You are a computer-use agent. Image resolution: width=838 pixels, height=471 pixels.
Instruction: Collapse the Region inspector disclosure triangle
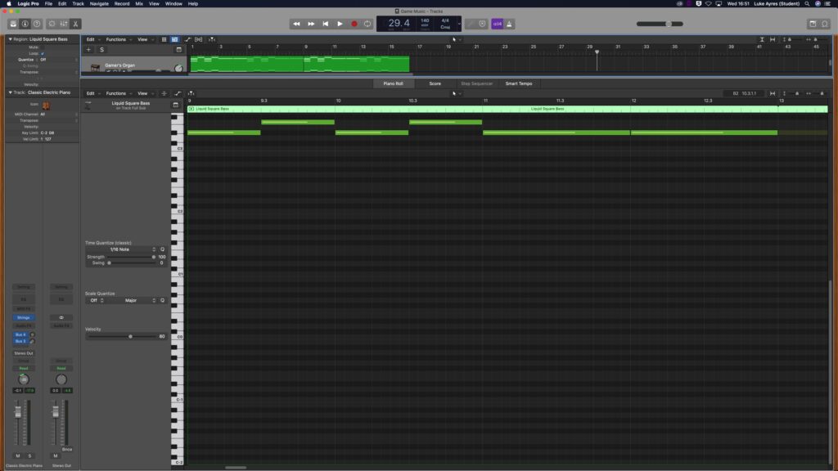click(x=10, y=39)
